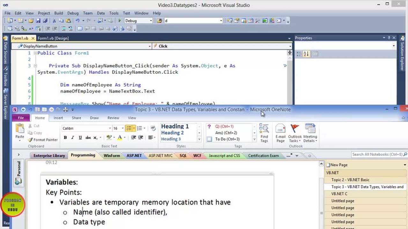Open Debug configuration dropdown
The image size is (408, 229).
(151, 21)
